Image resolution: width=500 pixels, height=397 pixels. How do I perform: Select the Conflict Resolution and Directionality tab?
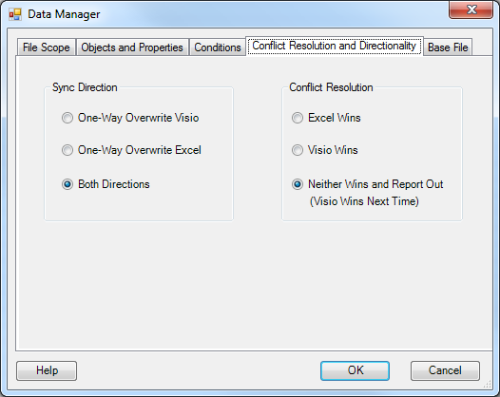335,46
